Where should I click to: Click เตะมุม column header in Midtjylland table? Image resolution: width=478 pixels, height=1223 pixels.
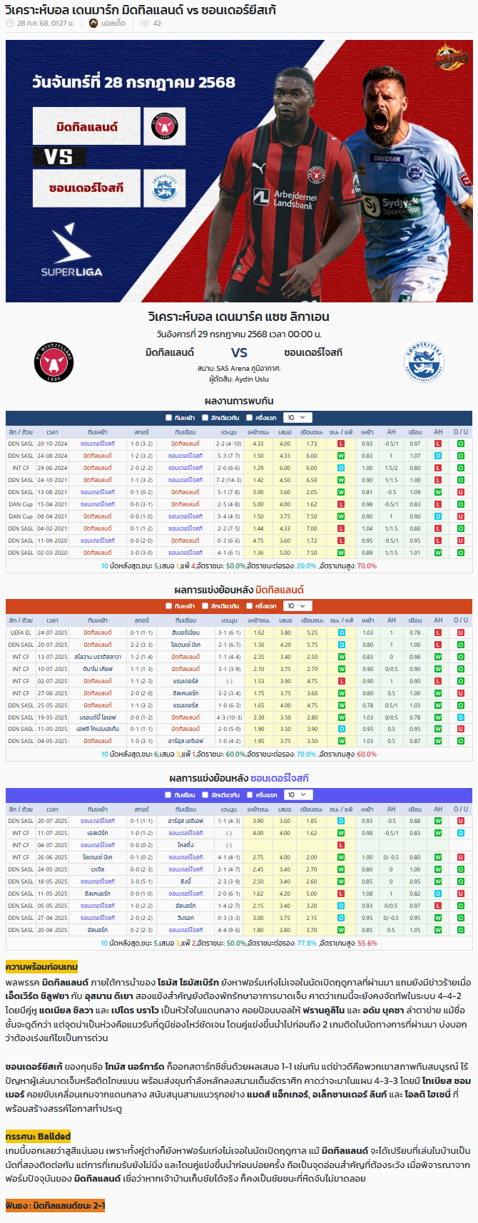[229, 620]
